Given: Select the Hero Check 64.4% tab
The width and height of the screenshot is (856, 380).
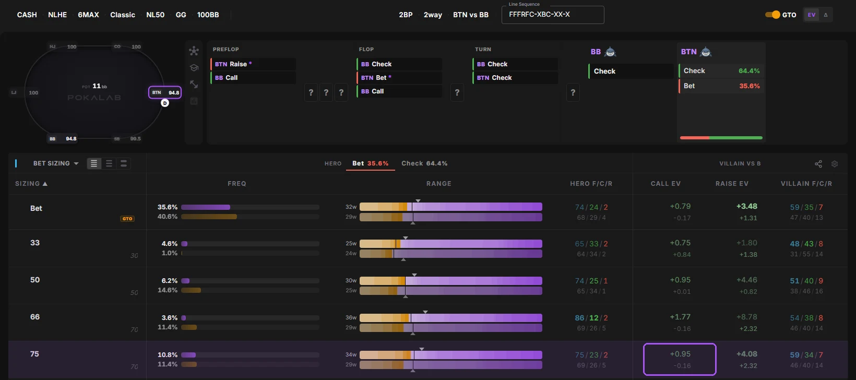Looking at the screenshot, I should click(x=424, y=163).
